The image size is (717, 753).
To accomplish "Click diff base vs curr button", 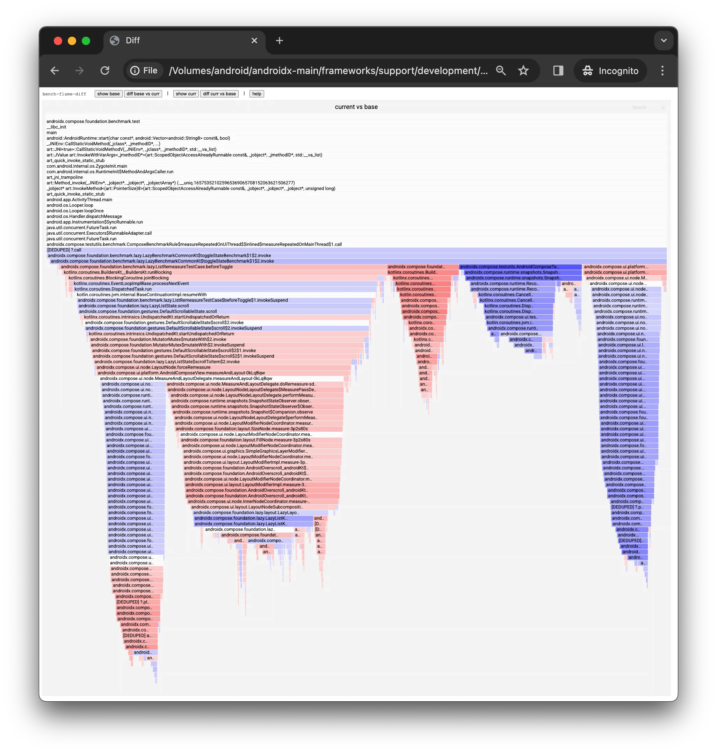I will pyautogui.click(x=143, y=94).
